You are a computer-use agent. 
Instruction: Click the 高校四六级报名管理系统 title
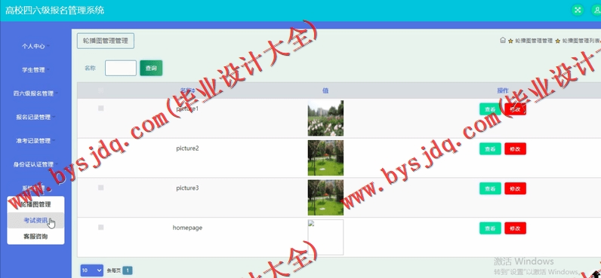54,10
